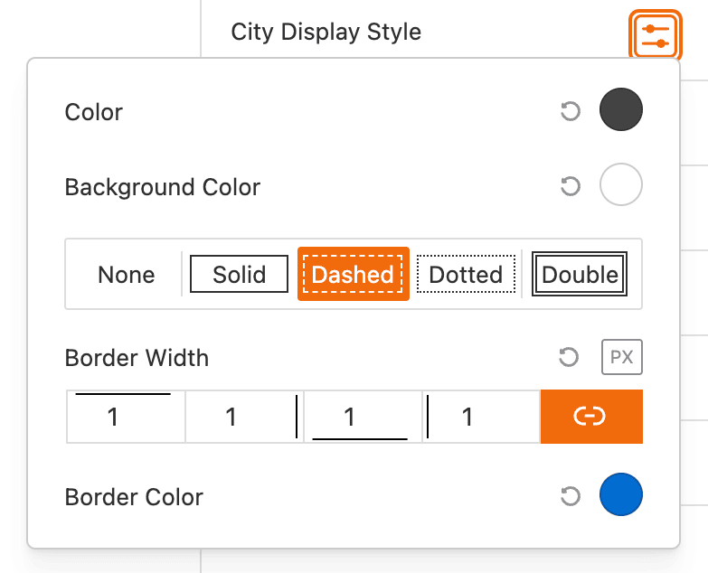This screenshot has width=708, height=573.
Task: Click the bottom border width field
Action: [x=362, y=417]
